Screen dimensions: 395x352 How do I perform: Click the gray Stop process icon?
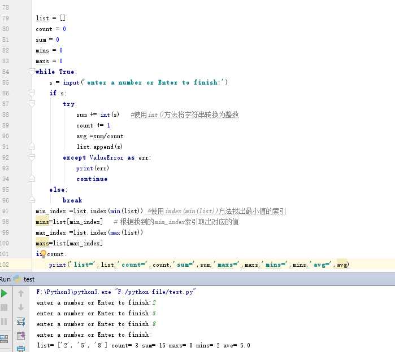4,307
